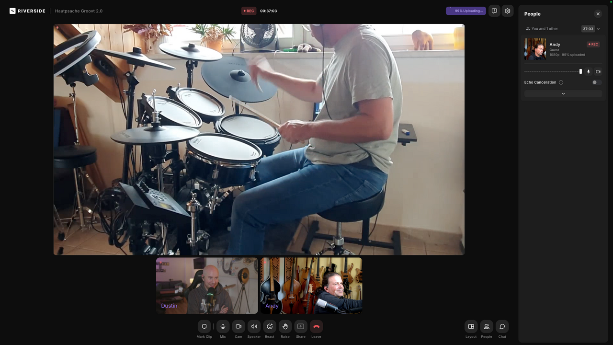
Task: Click the Mark Clip icon
Action: [x=204, y=326]
